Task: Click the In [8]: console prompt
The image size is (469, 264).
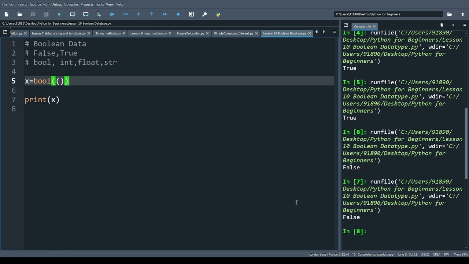Action: (354, 231)
